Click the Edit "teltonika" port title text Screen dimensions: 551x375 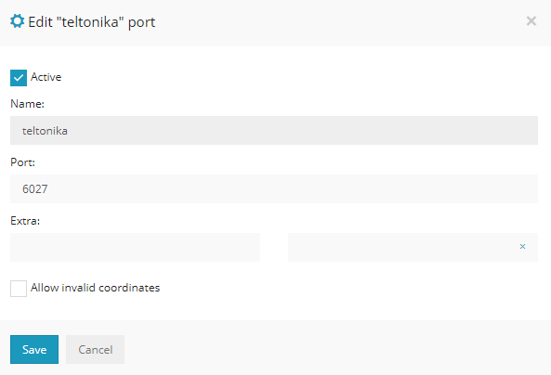click(x=92, y=22)
